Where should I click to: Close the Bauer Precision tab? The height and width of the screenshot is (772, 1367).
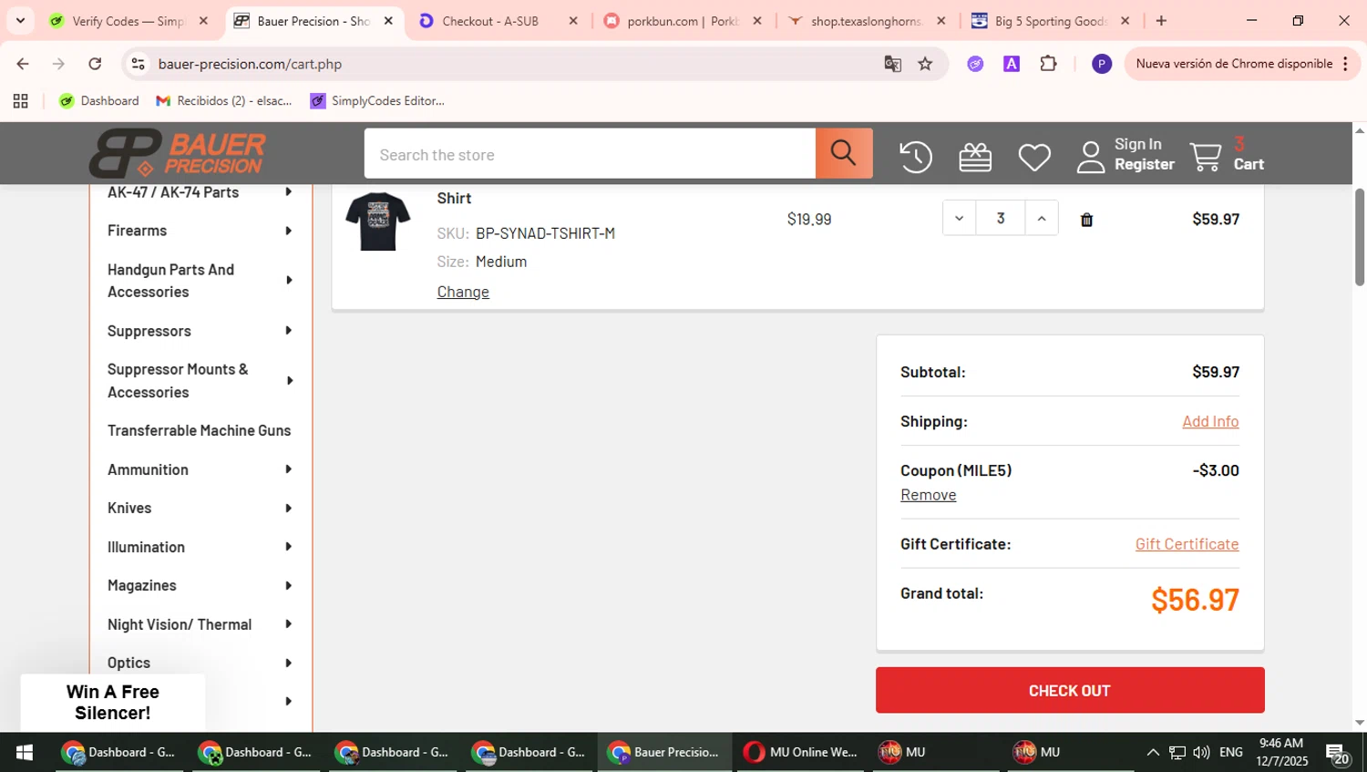pos(388,21)
